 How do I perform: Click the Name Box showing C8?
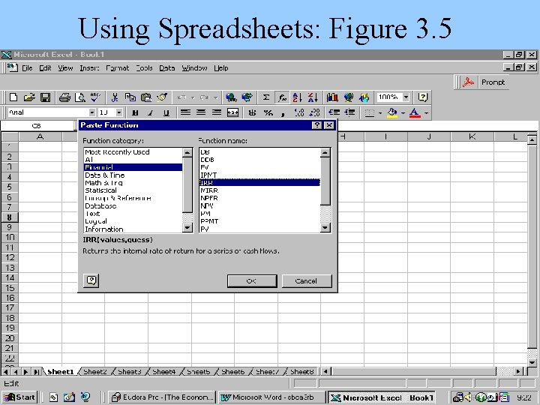(37, 126)
